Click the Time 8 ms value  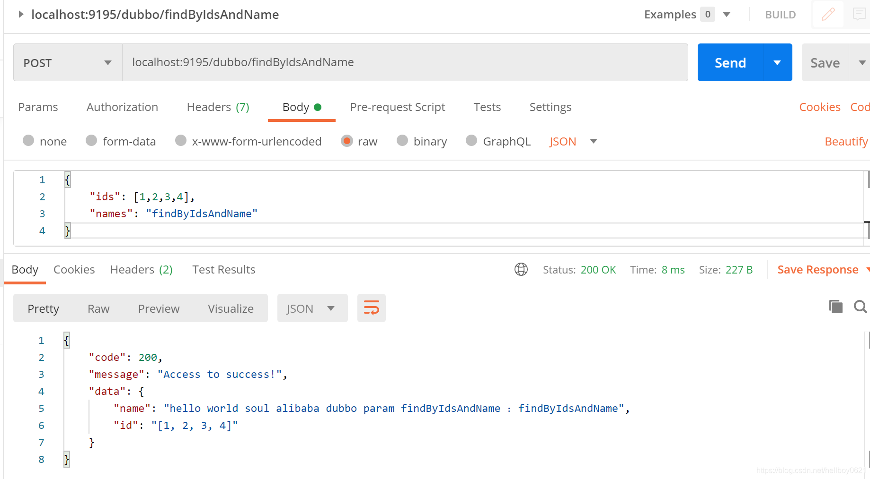pyautogui.click(x=673, y=270)
